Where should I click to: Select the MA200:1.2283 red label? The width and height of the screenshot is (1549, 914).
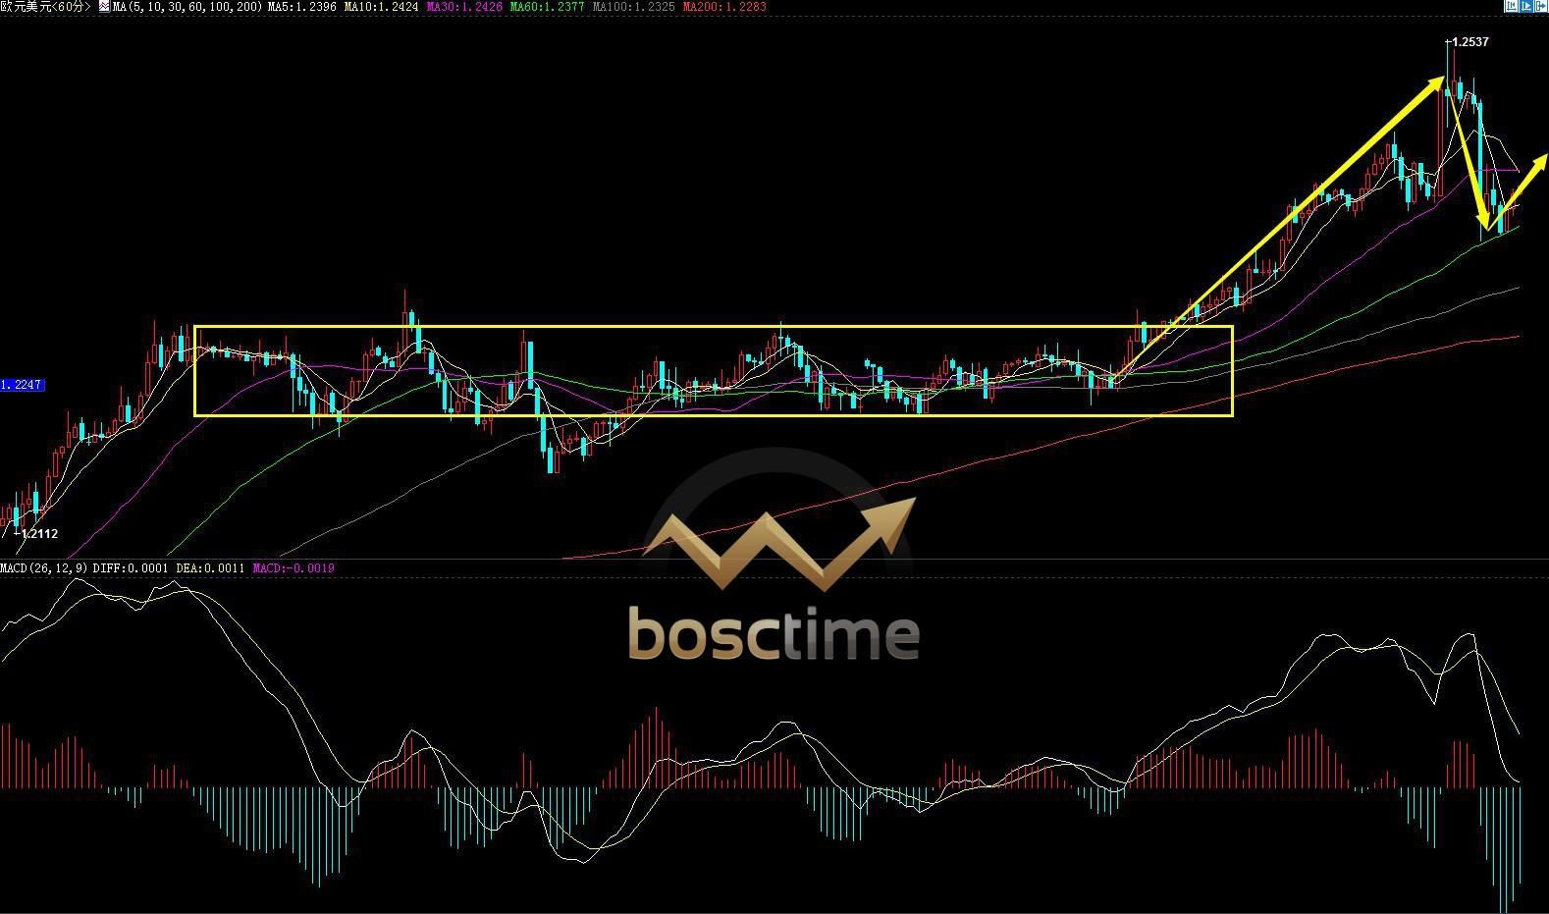(x=724, y=6)
